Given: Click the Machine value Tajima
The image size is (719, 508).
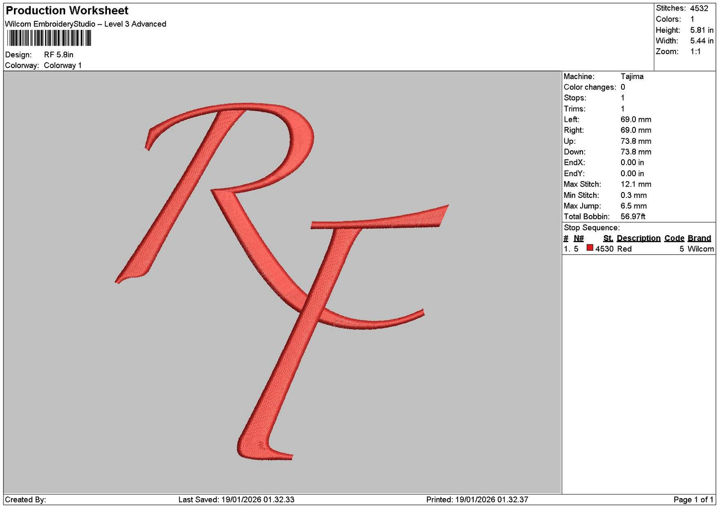Looking at the screenshot, I should point(632,77).
